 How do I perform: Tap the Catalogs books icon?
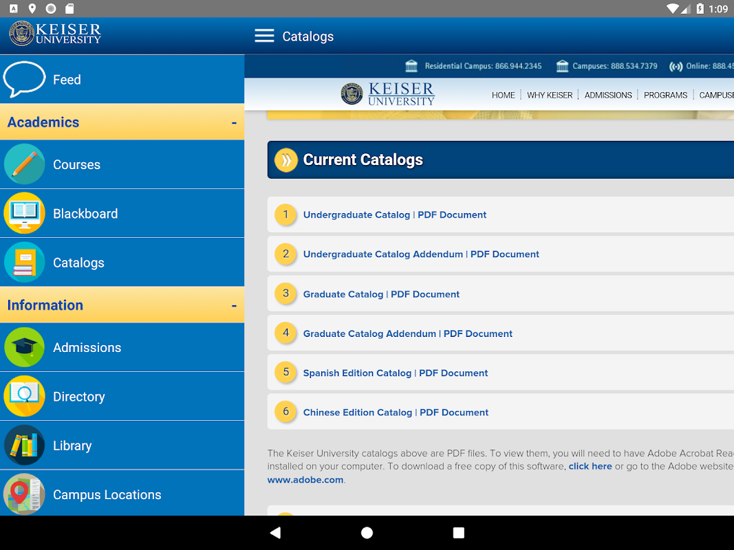(24, 263)
